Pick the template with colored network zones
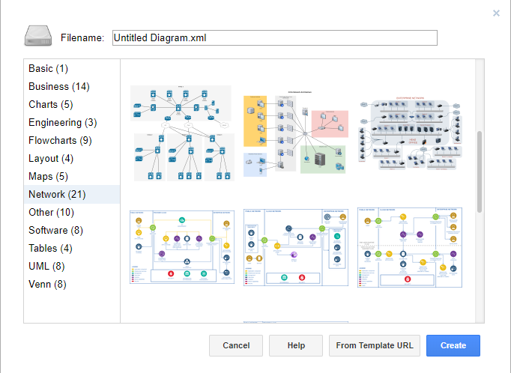The height and width of the screenshot is (373, 511). (x=296, y=133)
